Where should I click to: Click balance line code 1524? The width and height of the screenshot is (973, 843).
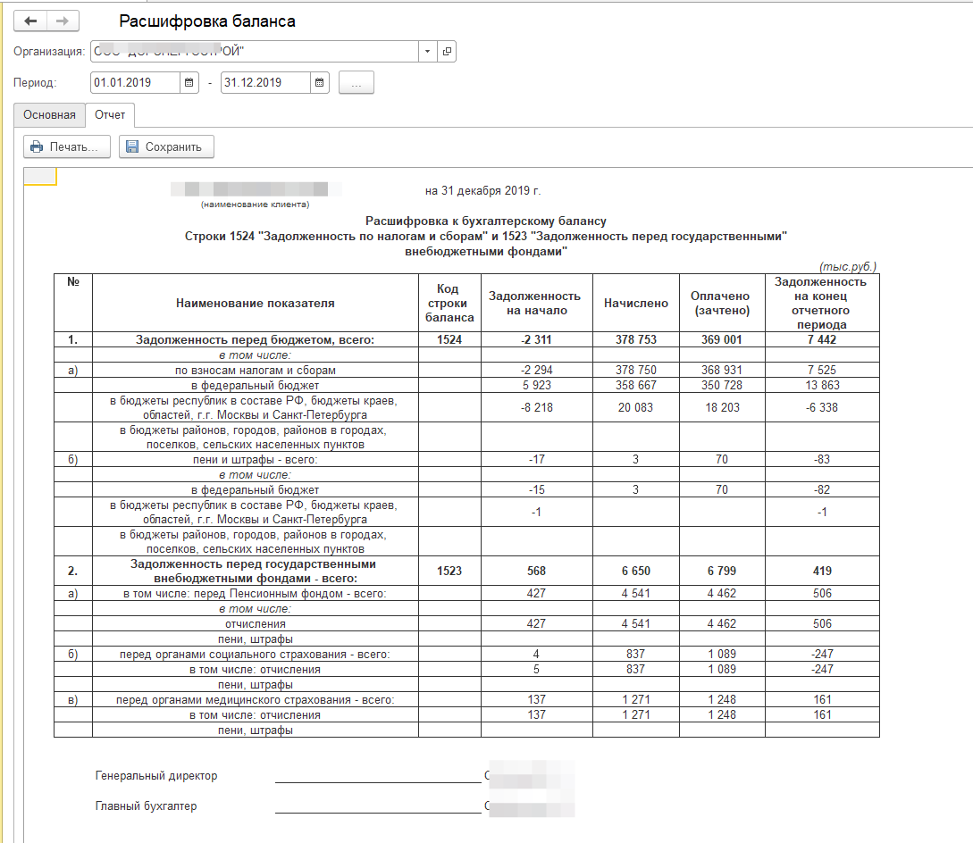[449, 339]
